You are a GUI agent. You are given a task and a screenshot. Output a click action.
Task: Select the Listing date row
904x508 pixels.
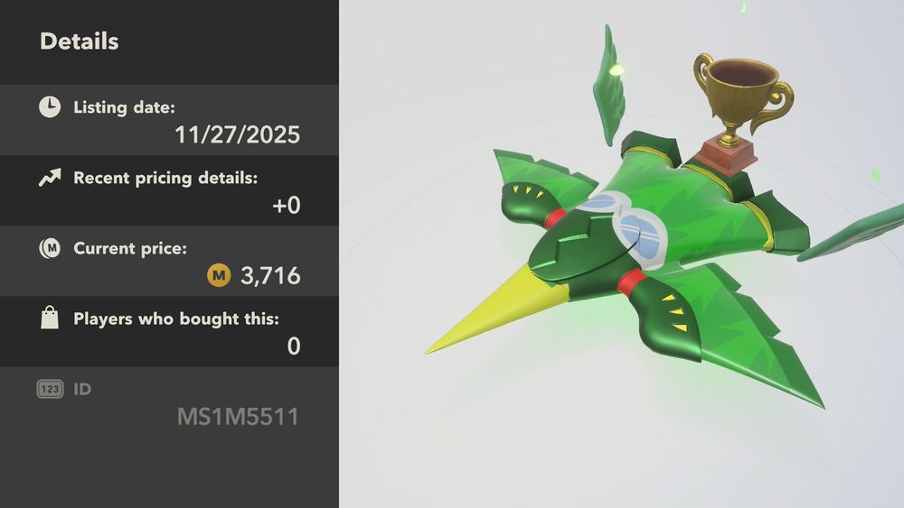click(x=169, y=120)
